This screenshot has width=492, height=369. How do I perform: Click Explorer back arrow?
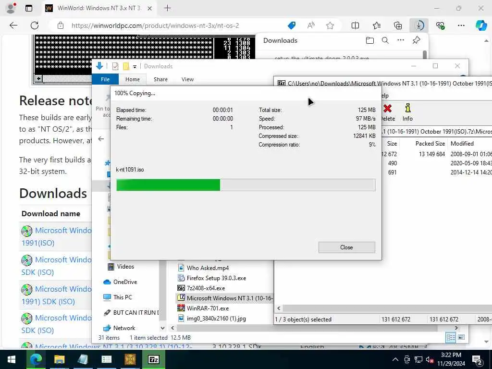click(x=101, y=139)
